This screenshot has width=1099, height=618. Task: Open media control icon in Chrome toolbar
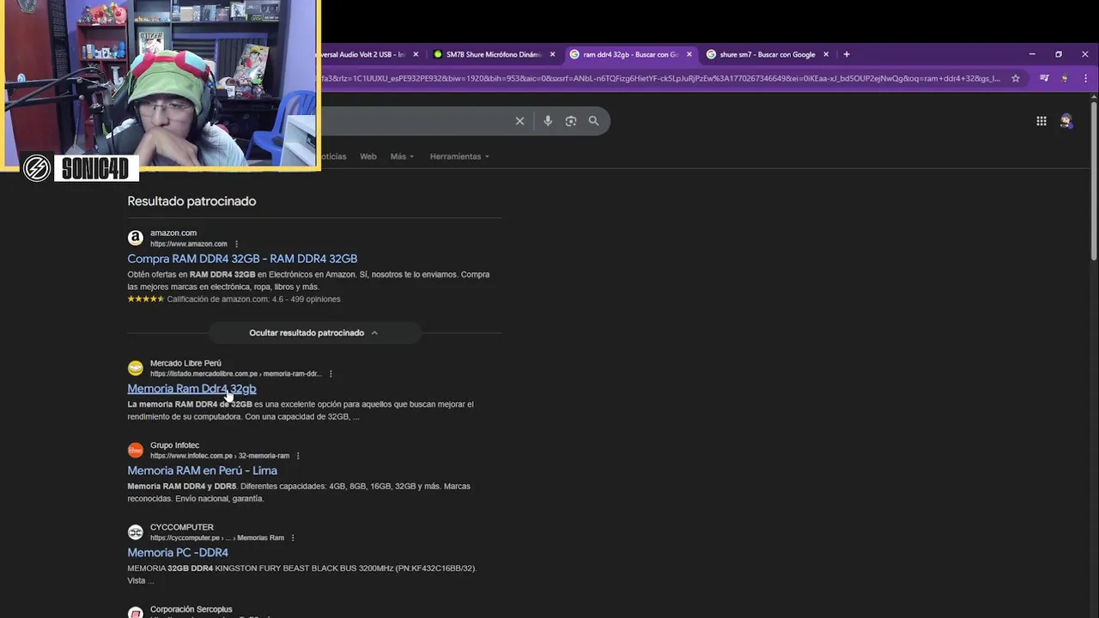click(x=1044, y=78)
